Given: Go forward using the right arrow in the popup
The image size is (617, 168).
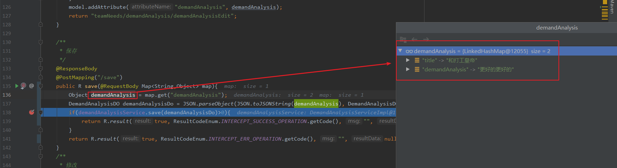Looking at the screenshot, I should click(x=426, y=39).
